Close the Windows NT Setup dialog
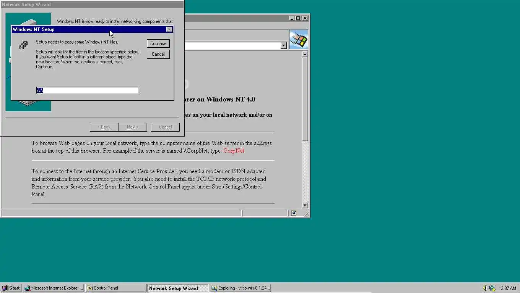 tap(169, 29)
